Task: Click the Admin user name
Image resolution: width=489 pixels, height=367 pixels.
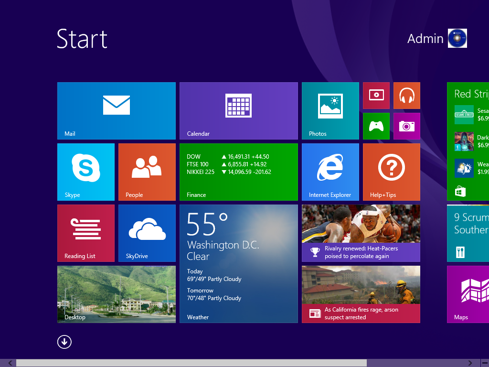Action: coord(425,39)
